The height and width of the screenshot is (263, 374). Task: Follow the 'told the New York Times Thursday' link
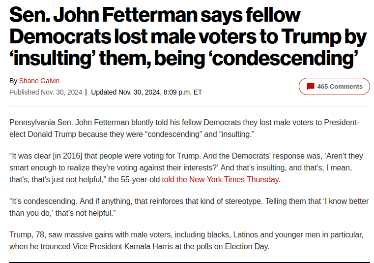click(220, 179)
